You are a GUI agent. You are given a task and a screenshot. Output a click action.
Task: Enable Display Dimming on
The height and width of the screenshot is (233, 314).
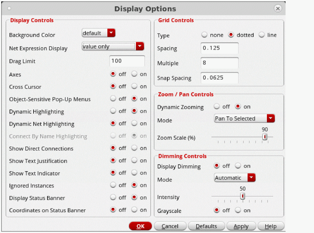(x=238, y=166)
